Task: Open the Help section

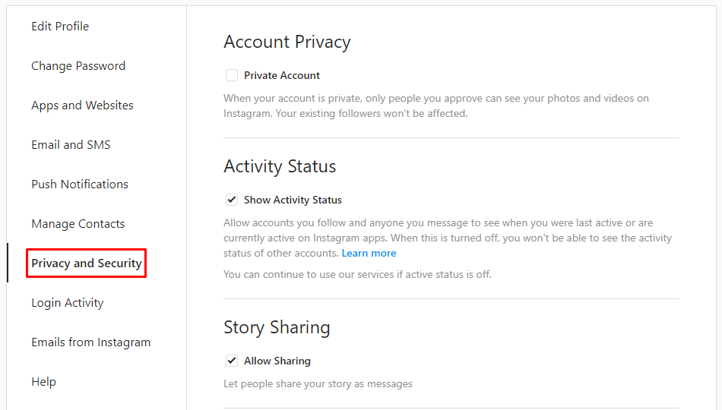Action: click(44, 382)
